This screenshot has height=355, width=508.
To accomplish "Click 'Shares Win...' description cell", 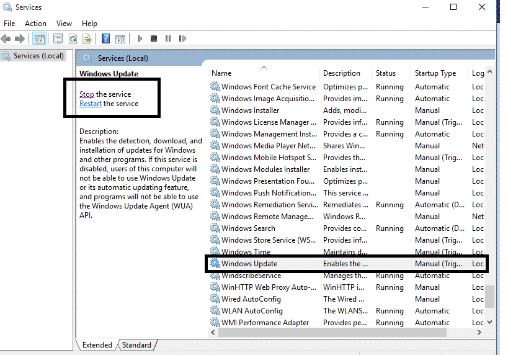I will 344,146.
